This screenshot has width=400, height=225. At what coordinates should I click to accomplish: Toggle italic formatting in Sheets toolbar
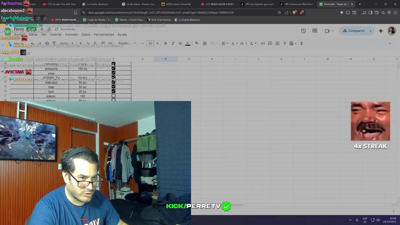[x=173, y=43]
